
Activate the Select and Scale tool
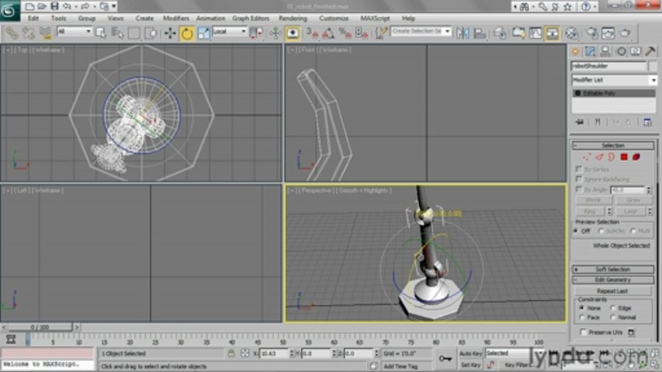point(204,33)
